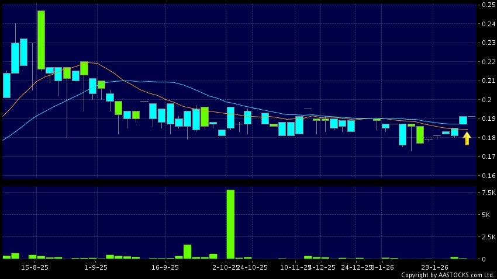497x279 pixels.
Task: Click the second-tallest volume bar
Action: coord(187,252)
